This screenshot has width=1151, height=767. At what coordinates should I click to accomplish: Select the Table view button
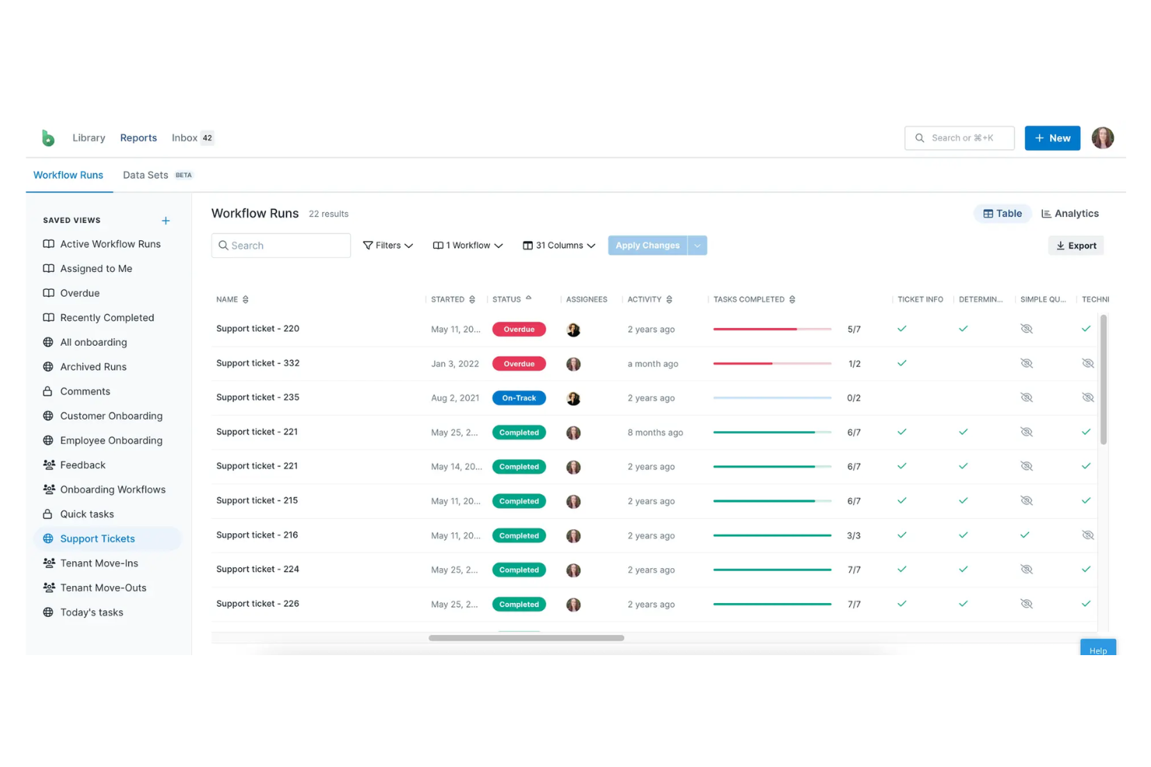coord(1002,214)
